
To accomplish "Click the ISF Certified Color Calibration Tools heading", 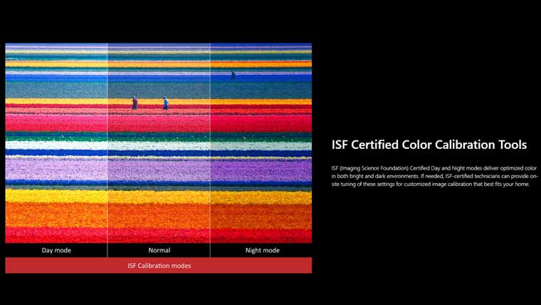I will point(429,145).
